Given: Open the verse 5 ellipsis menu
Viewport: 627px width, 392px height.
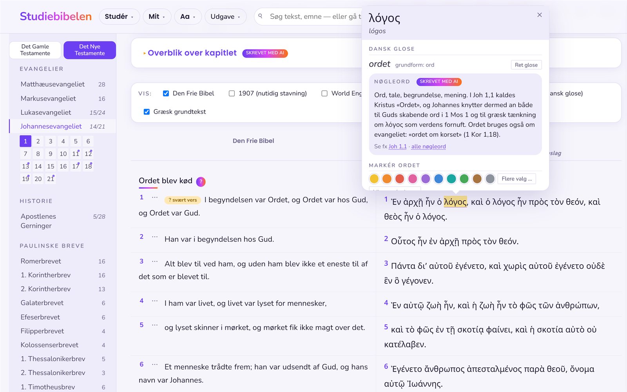Looking at the screenshot, I should pyautogui.click(x=155, y=325).
